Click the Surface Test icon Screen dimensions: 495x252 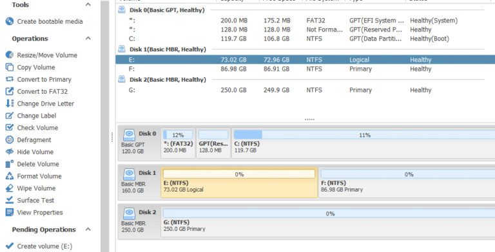click(10, 200)
